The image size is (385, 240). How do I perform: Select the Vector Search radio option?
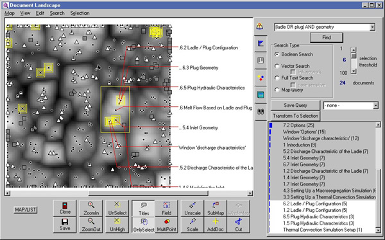[277, 66]
